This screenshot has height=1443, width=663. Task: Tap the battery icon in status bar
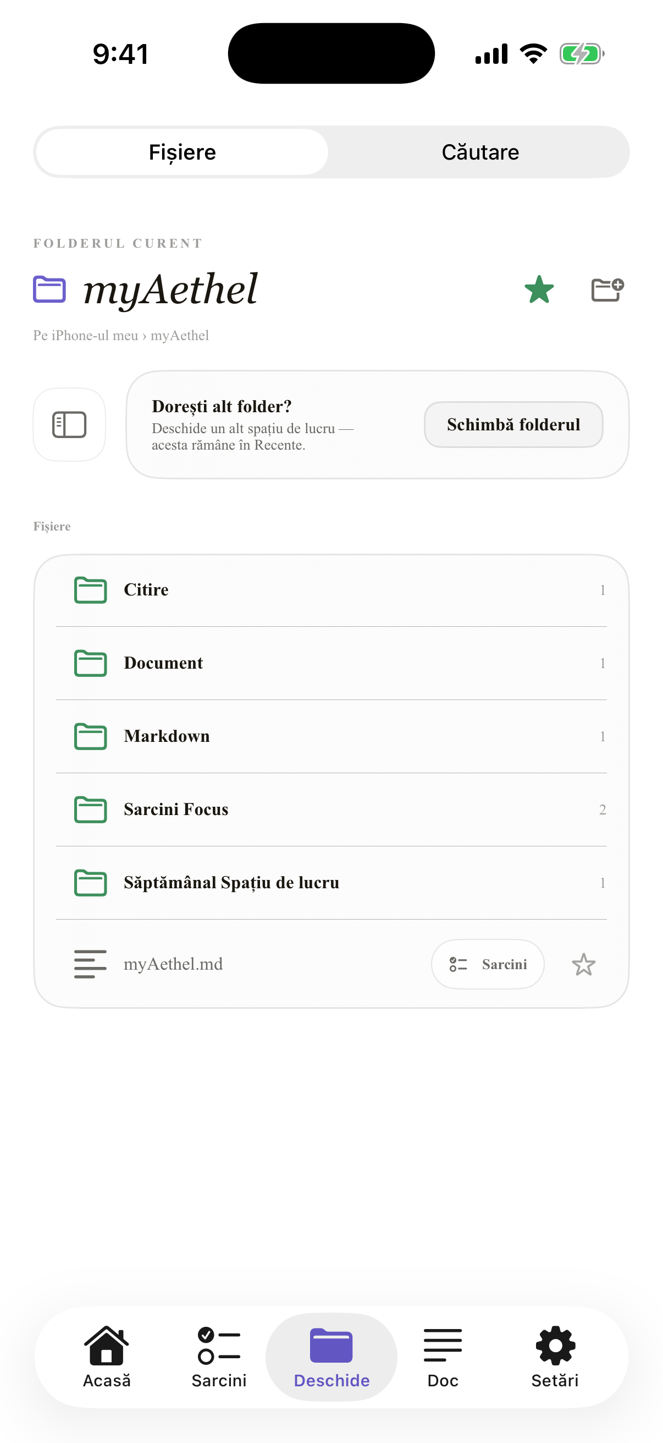(x=582, y=54)
